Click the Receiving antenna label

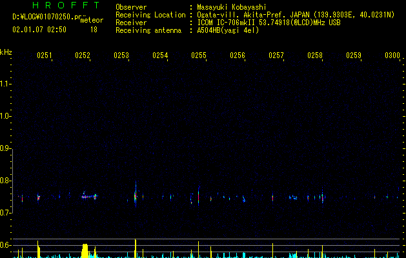tap(148, 30)
